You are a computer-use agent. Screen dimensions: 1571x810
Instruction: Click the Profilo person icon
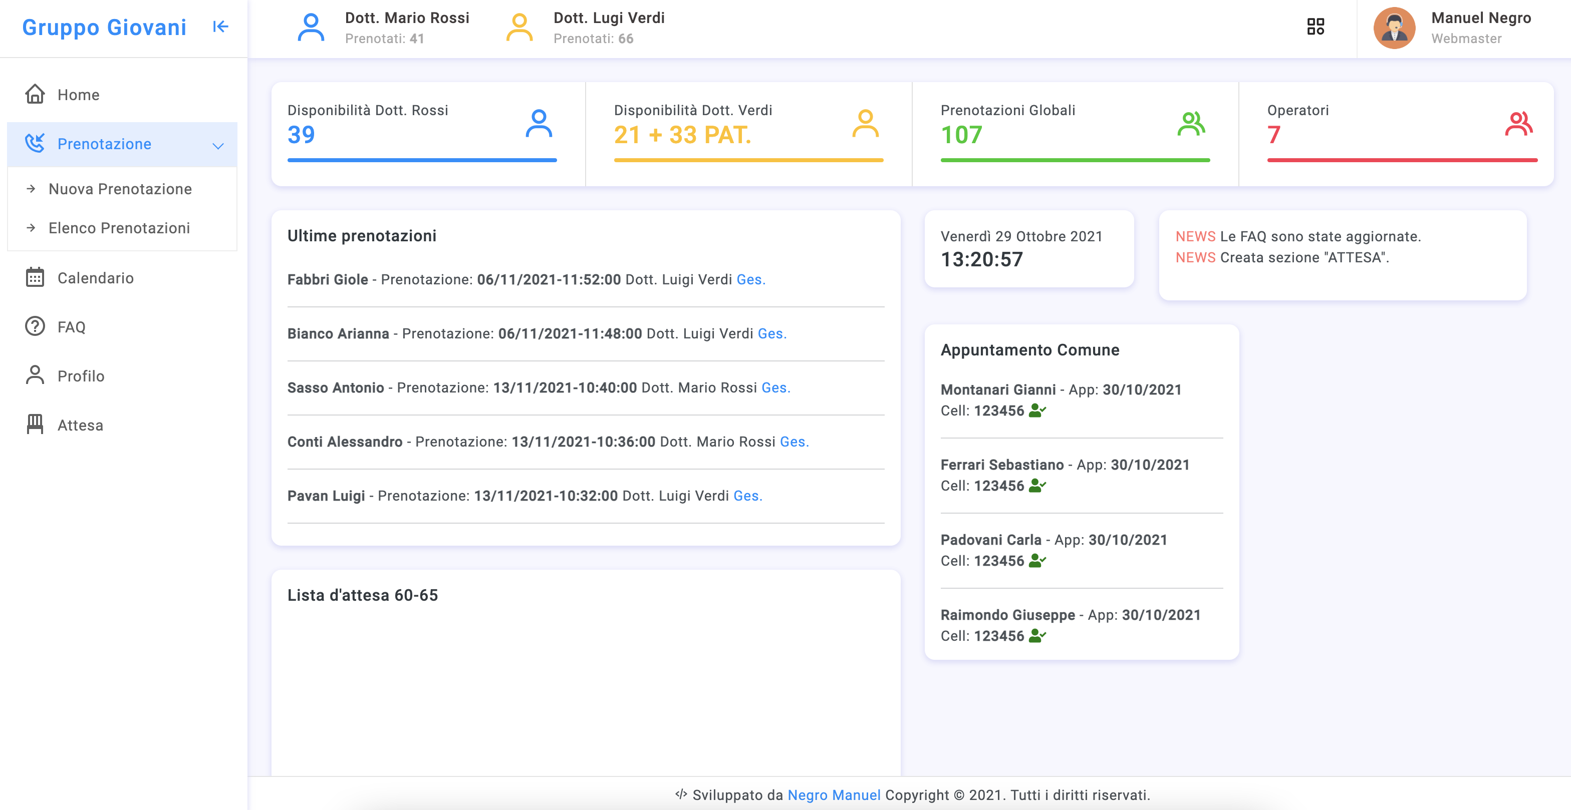(x=35, y=375)
